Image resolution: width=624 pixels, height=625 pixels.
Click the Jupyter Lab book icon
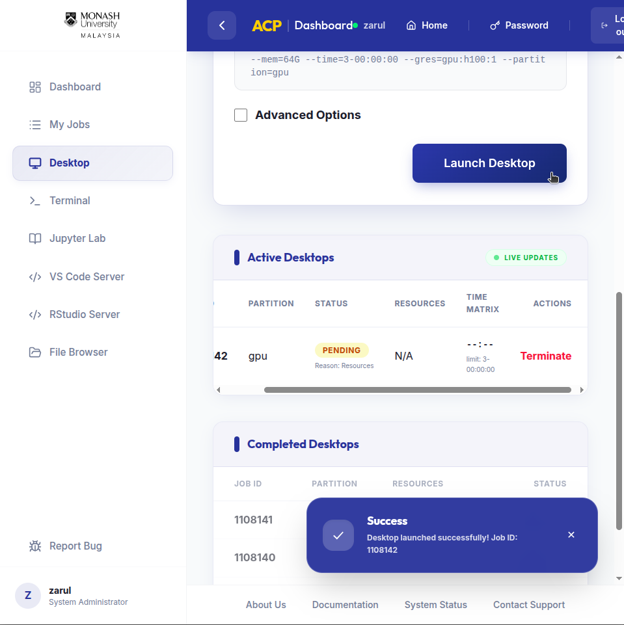[35, 239]
